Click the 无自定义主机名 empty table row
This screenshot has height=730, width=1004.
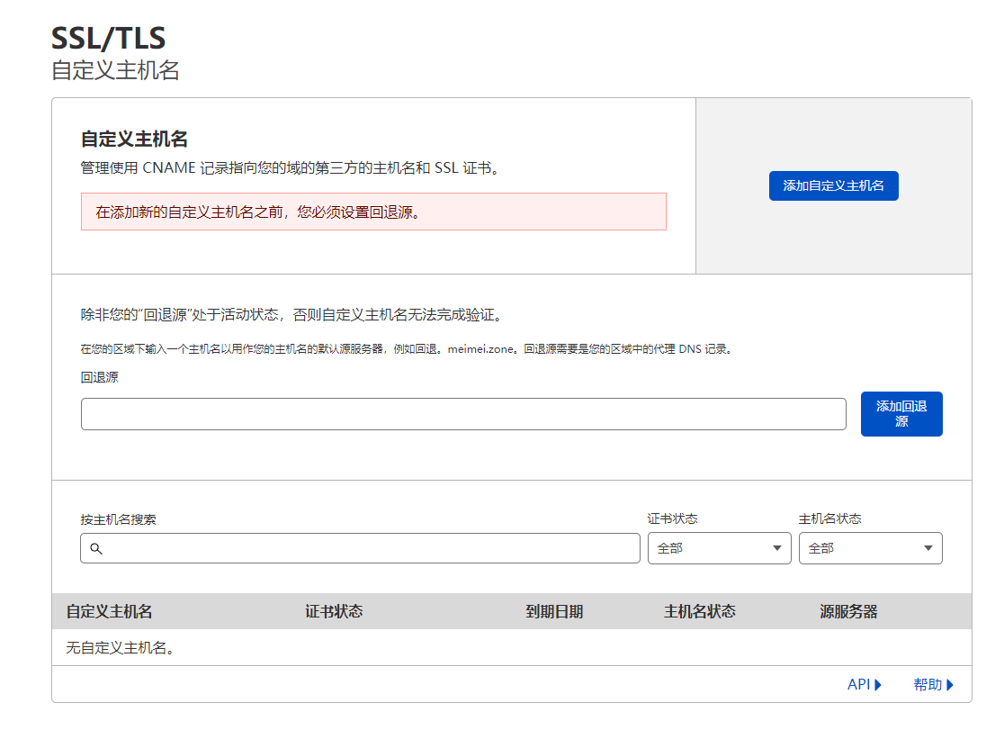[x=120, y=648]
